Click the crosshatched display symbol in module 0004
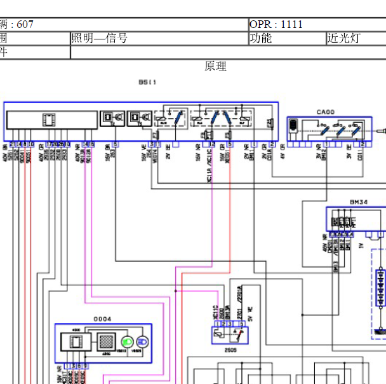The width and height of the screenshot is (386, 384). tap(106, 342)
